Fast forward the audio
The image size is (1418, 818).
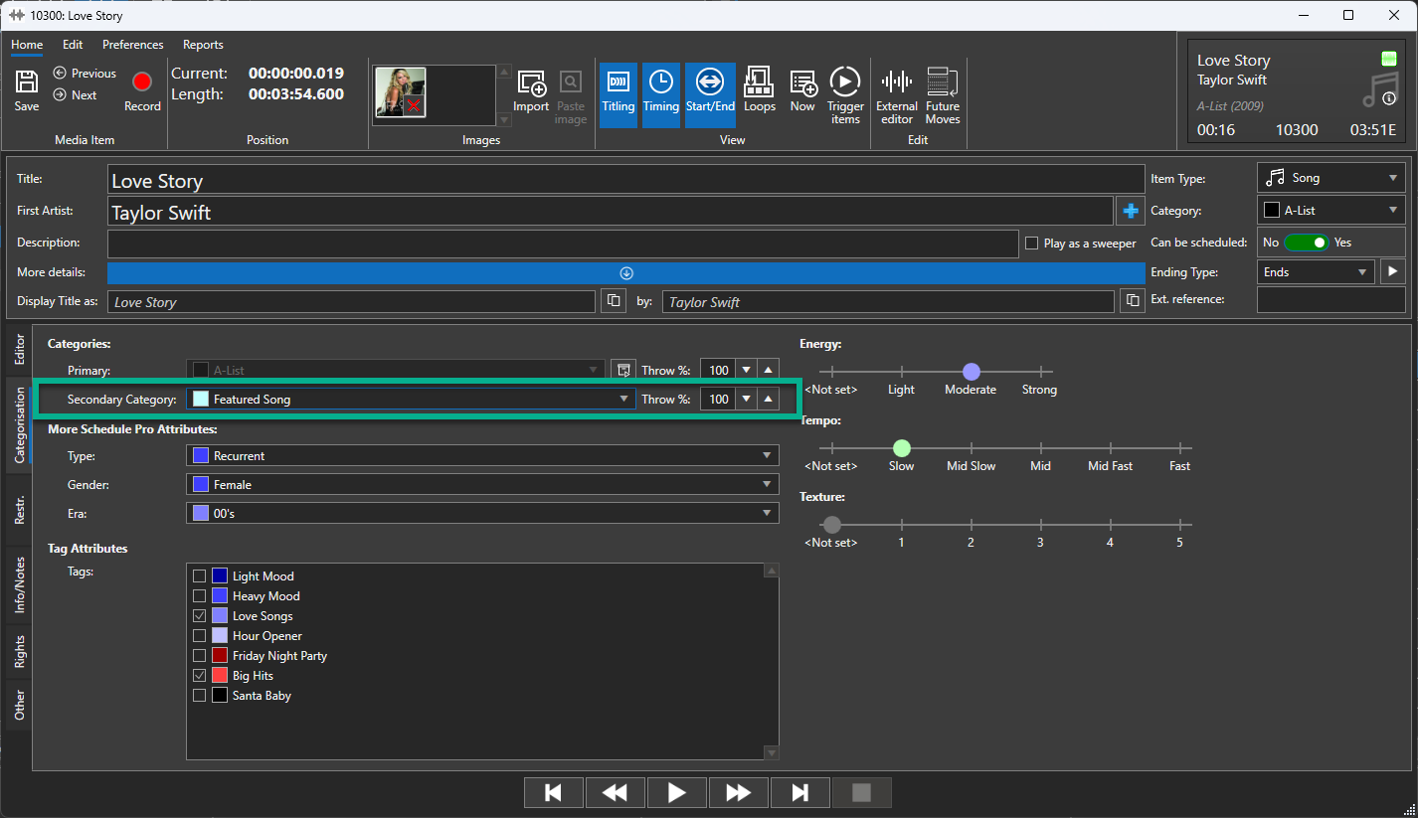tap(739, 792)
